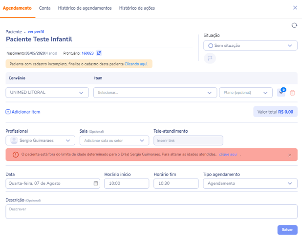Click the Inserir link tele-atendimento field
The height and width of the screenshot is (238, 302).
[188, 140]
